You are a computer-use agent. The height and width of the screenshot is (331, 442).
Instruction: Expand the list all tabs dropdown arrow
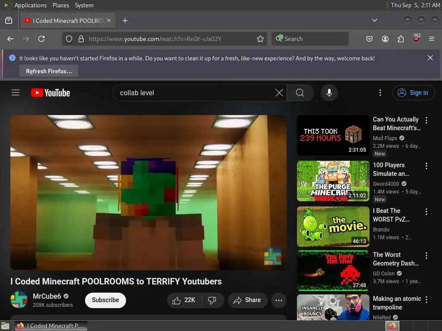click(375, 21)
